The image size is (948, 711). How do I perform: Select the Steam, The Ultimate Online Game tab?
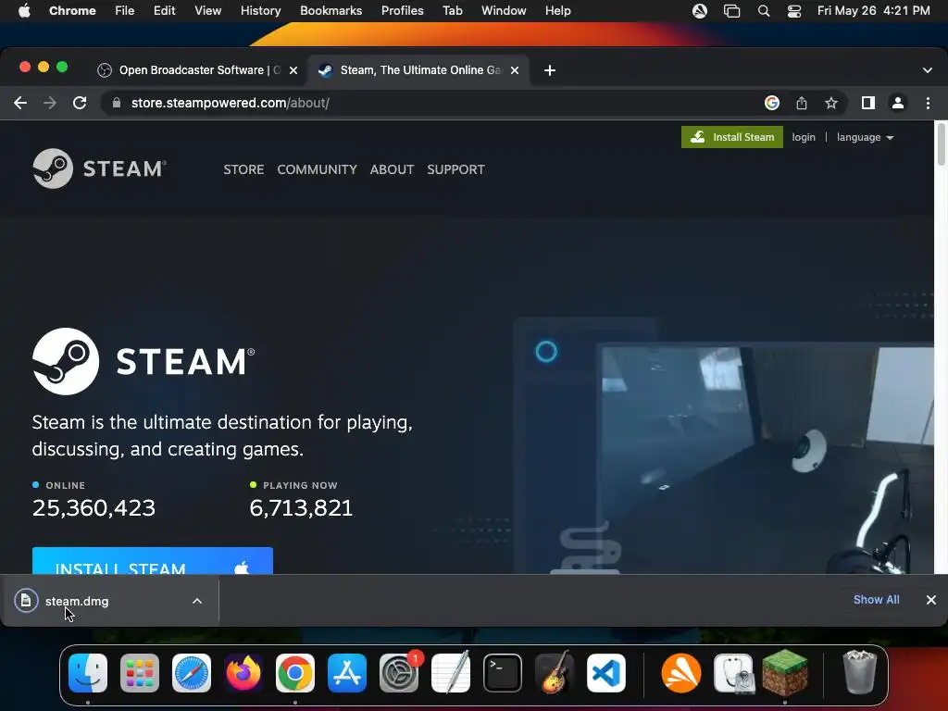click(418, 70)
